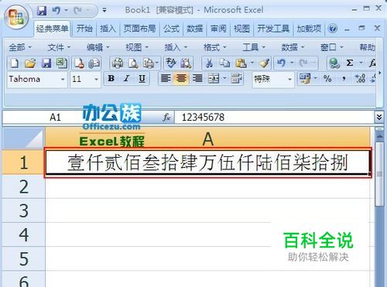Run the Spelling check icon
The height and width of the screenshot is (287, 387).
tap(170, 63)
